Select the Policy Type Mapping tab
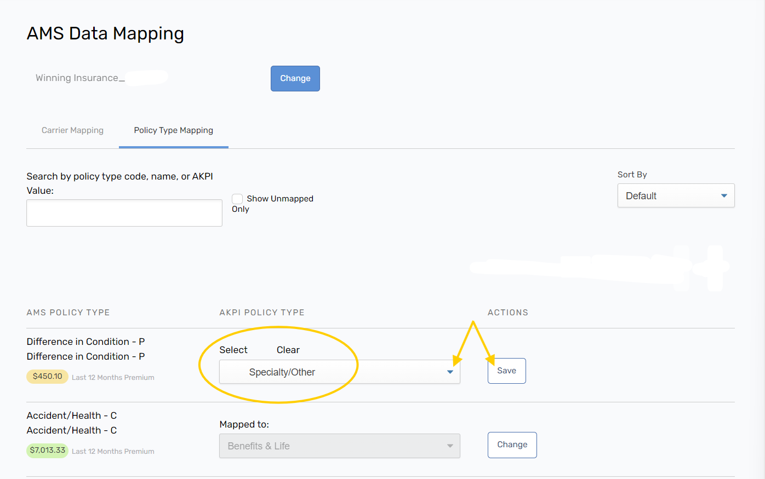The height and width of the screenshot is (479, 765). click(173, 130)
